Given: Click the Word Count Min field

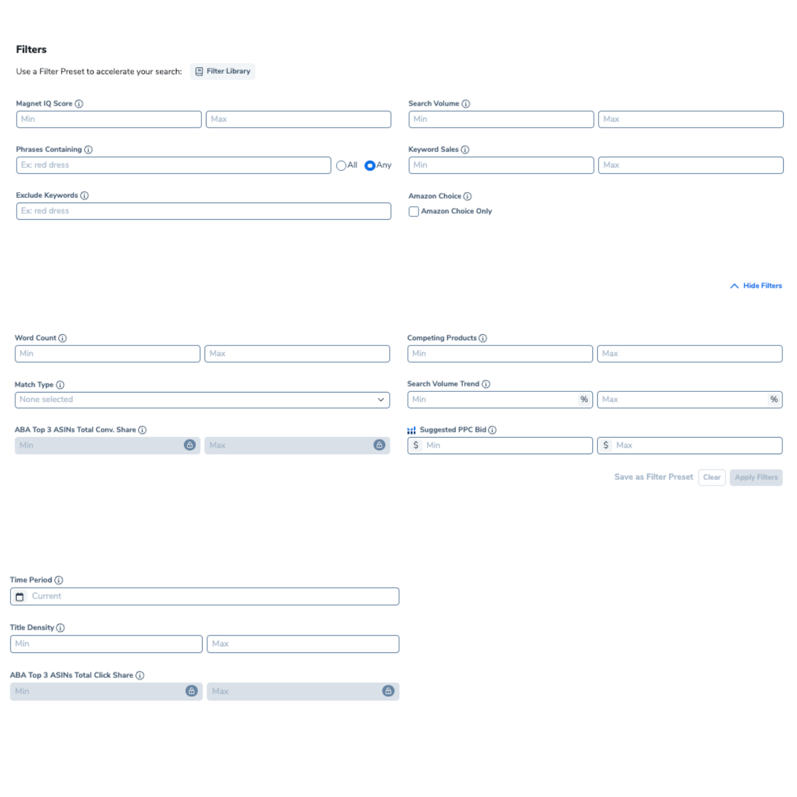Looking at the screenshot, I should click(107, 353).
